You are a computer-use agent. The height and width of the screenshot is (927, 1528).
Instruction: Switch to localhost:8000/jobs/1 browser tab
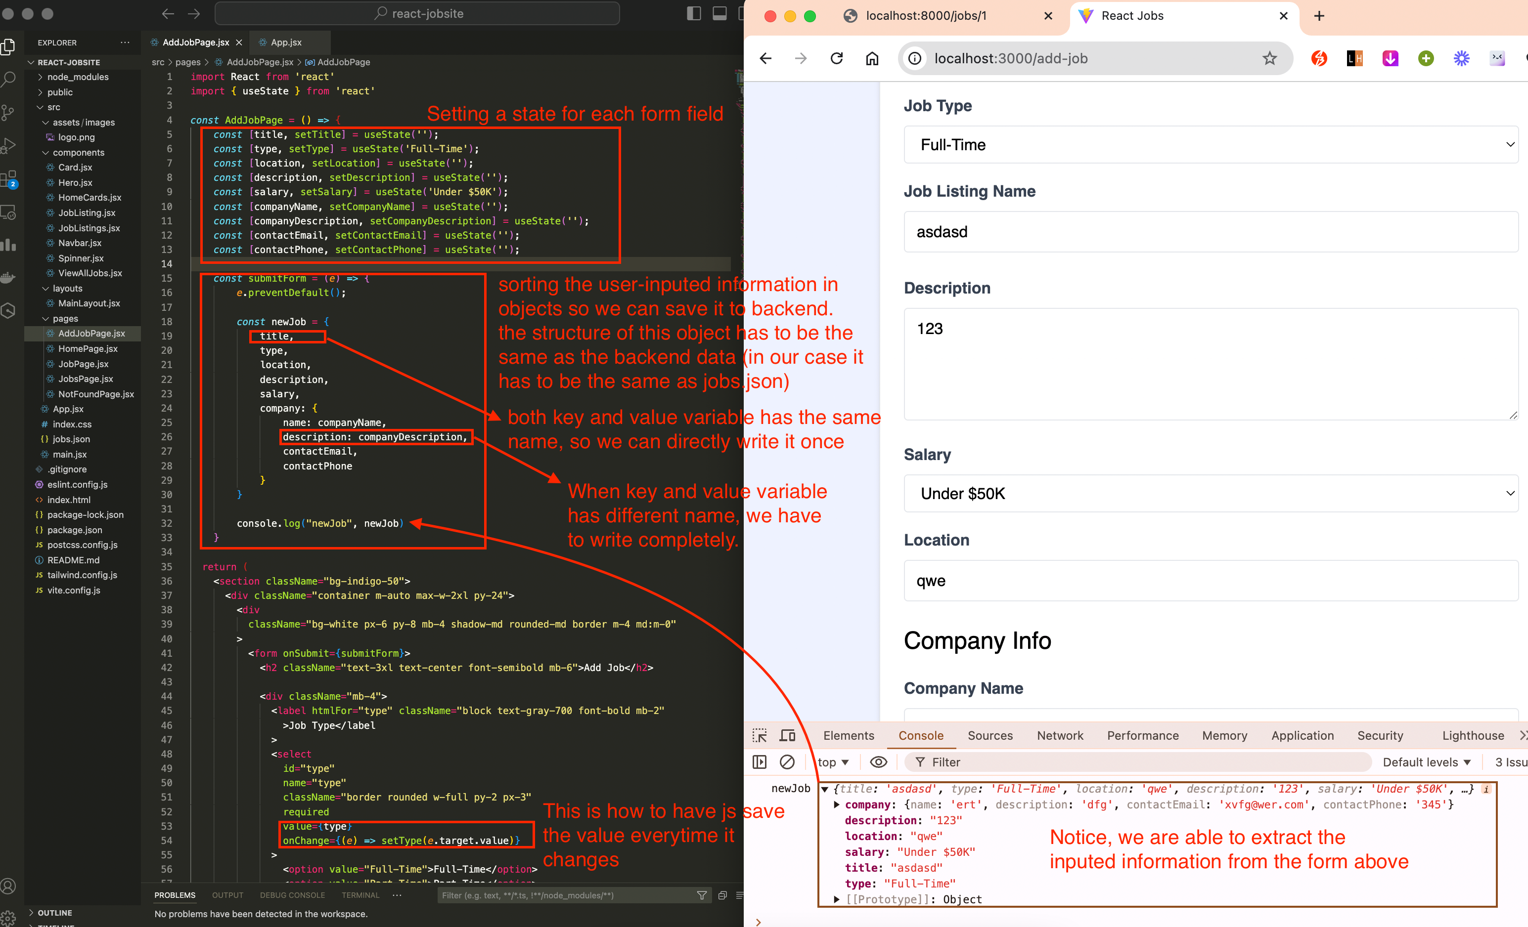tap(927, 16)
